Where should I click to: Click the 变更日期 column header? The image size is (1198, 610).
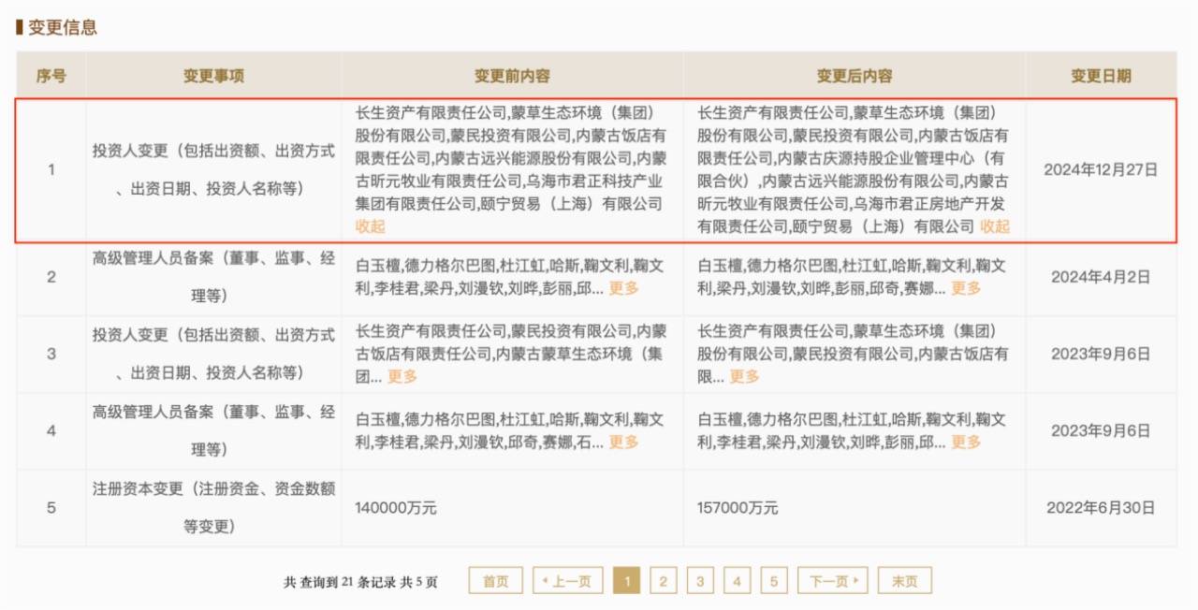[1101, 76]
